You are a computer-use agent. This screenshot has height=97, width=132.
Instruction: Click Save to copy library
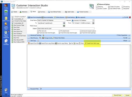(61, 43)
